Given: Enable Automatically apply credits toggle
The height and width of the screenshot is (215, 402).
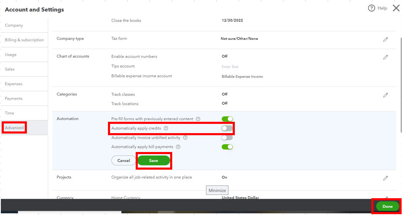Looking at the screenshot, I should [227, 128].
